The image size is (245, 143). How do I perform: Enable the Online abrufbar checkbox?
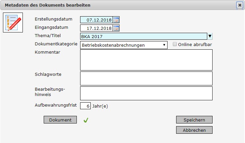click(175, 44)
